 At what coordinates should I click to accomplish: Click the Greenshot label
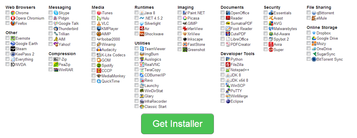pos(196,50)
